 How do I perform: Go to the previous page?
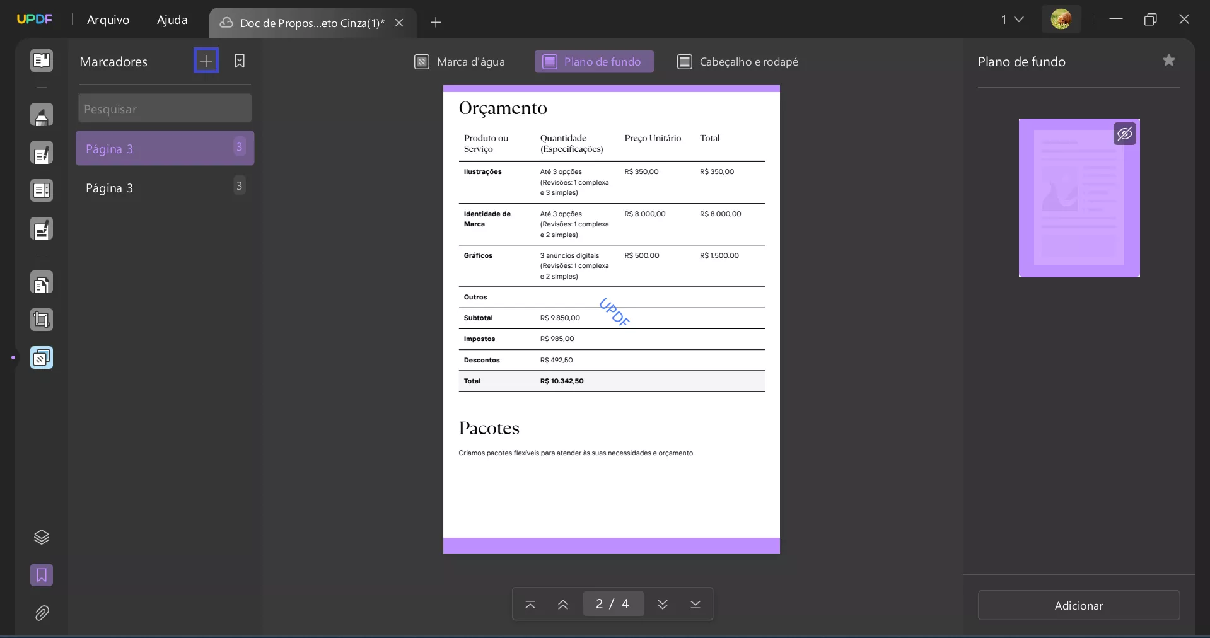click(x=563, y=604)
